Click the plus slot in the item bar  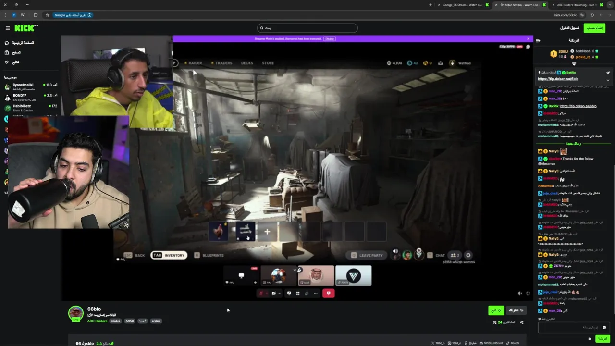pos(267,232)
